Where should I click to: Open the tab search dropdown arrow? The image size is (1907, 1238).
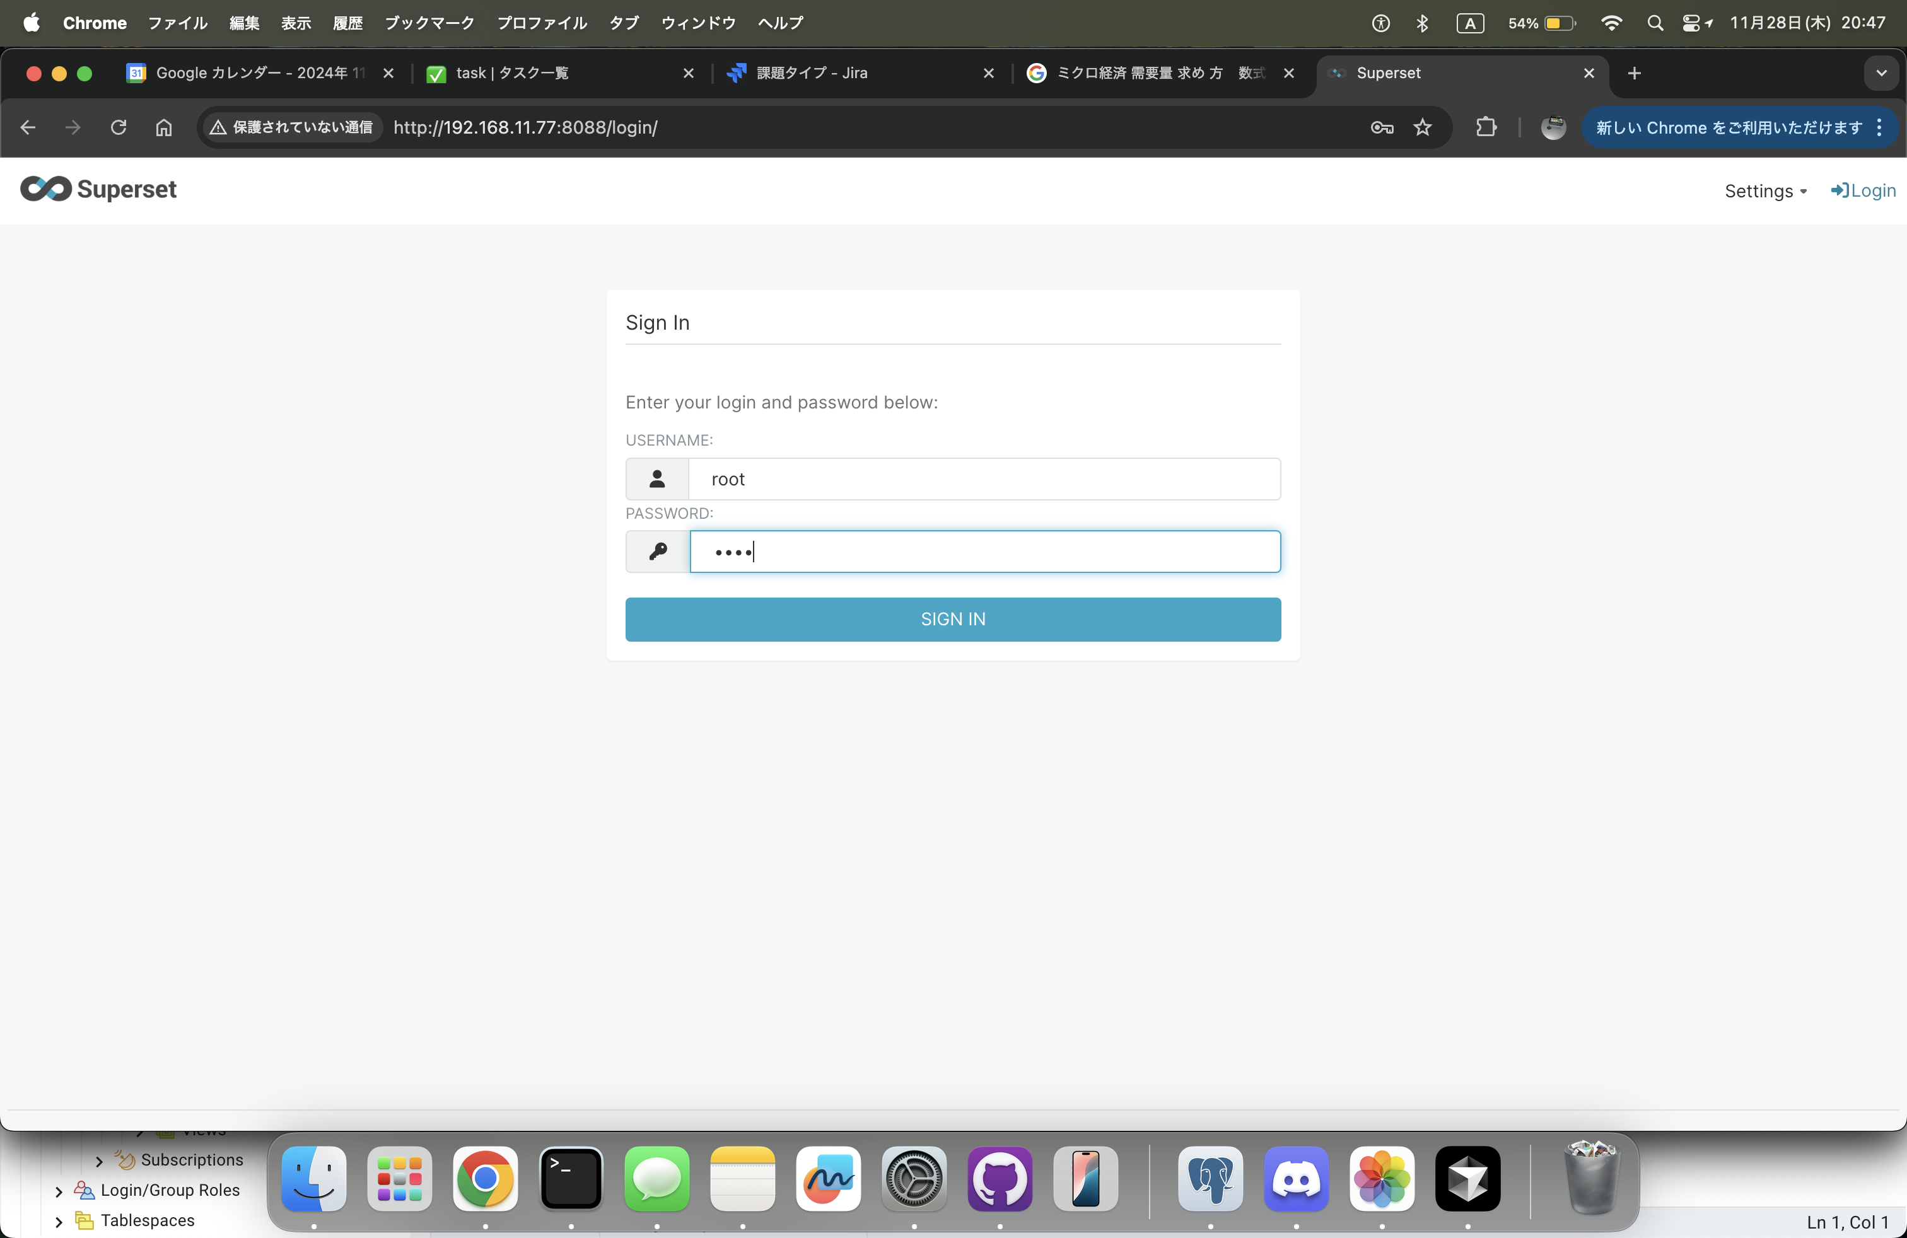1881,73
